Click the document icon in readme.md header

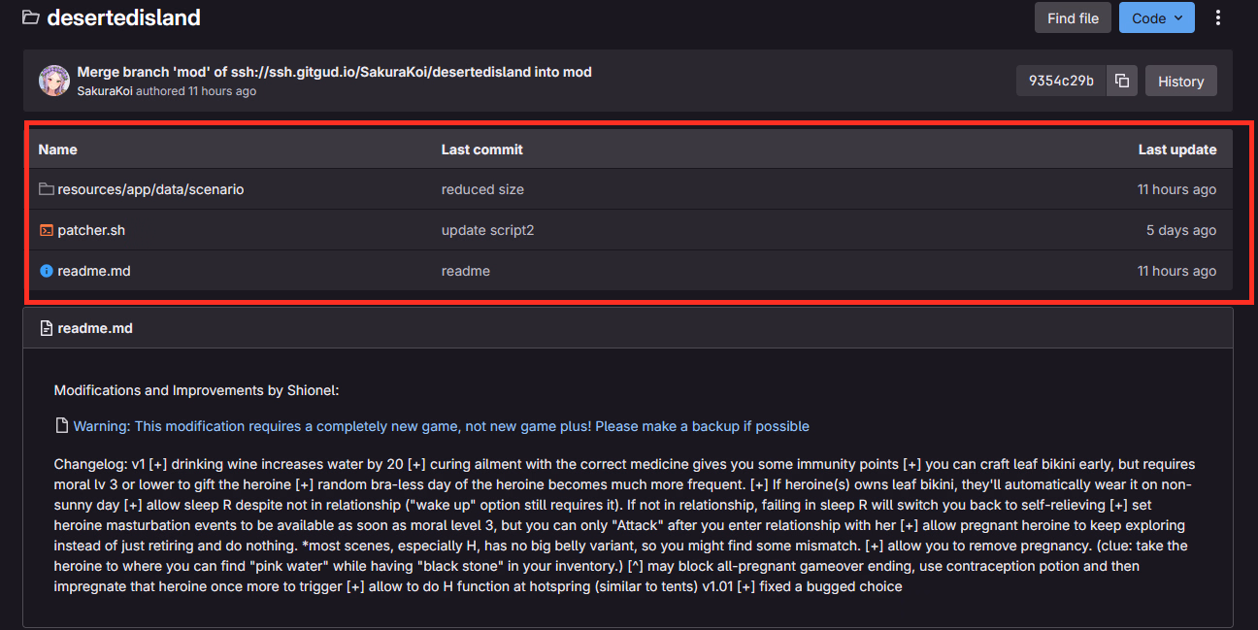pos(46,328)
